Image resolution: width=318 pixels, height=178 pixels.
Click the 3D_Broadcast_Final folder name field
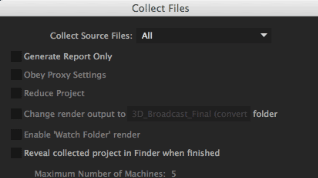click(189, 114)
